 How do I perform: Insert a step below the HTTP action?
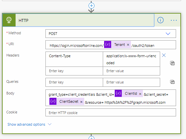91,138
